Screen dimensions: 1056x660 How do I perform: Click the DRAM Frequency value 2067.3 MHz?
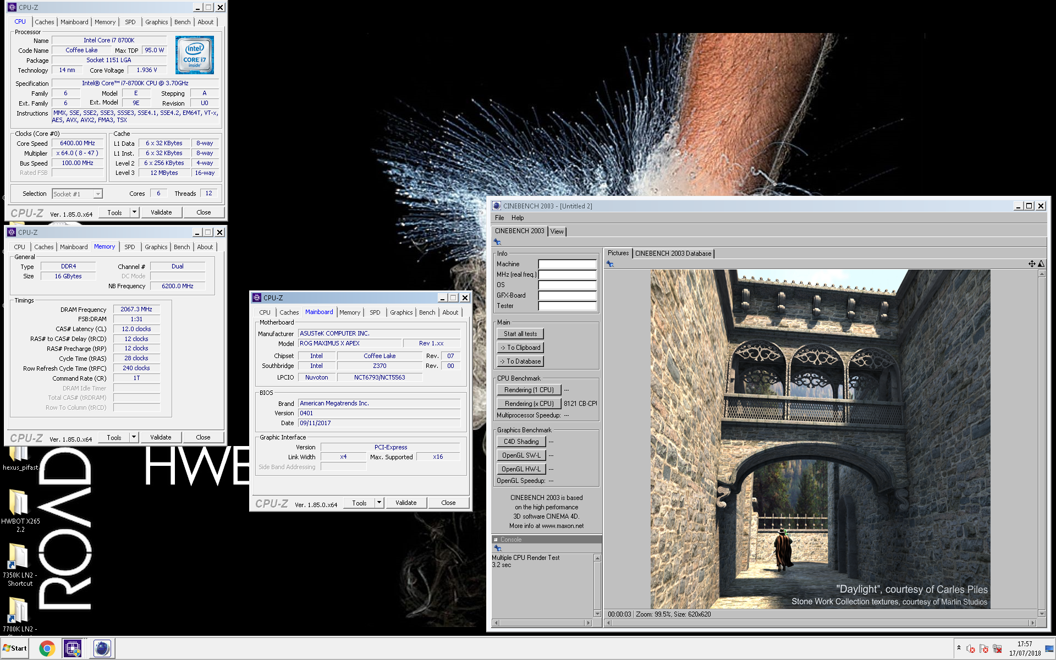(x=136, y=310)
